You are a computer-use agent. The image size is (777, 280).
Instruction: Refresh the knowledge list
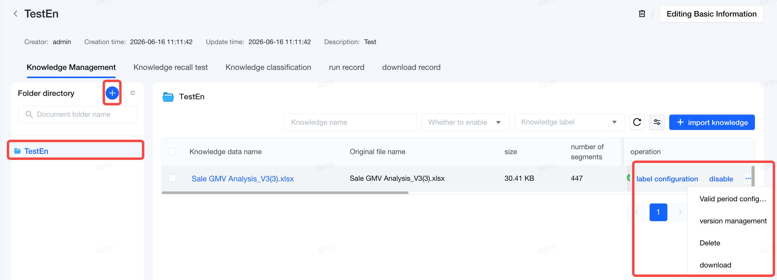[x=637, y=122]
